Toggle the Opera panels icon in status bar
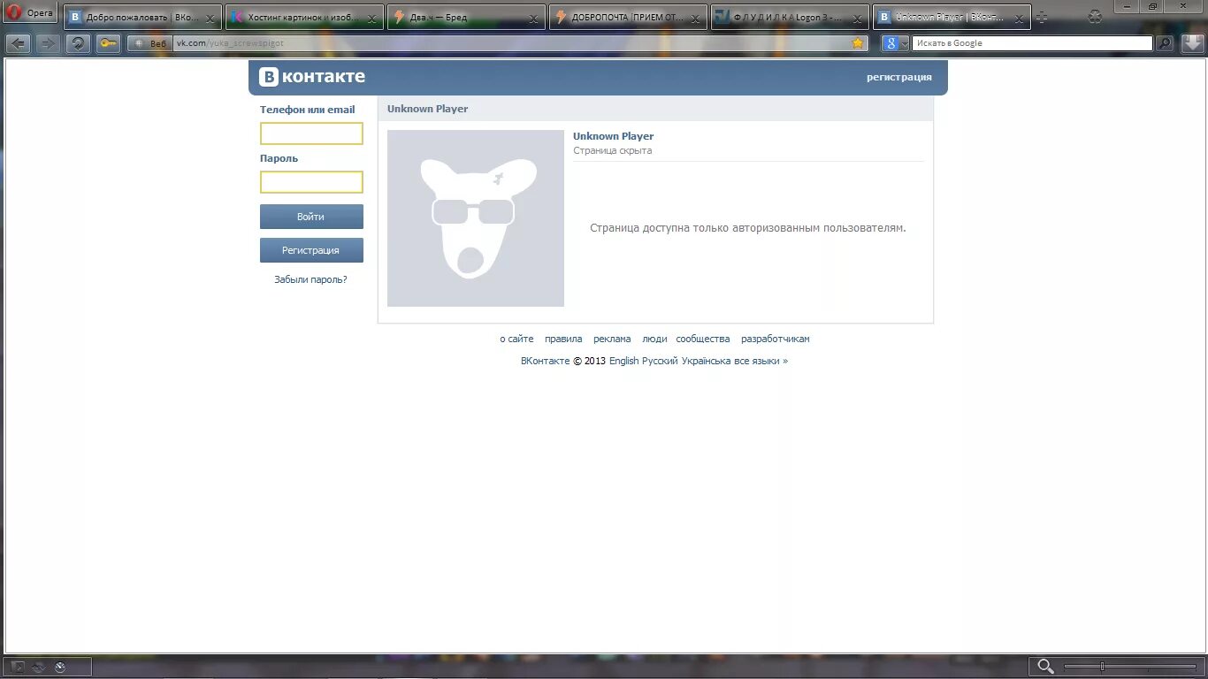This screenshot has height=679, width=1208. tap(19, 668)
